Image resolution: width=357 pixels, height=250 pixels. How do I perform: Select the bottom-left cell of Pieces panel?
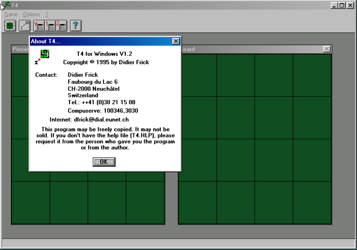point(31,202)
